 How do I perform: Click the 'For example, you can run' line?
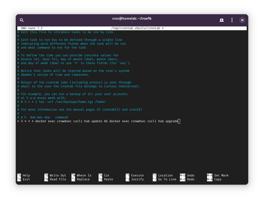[x=73, y=94]
